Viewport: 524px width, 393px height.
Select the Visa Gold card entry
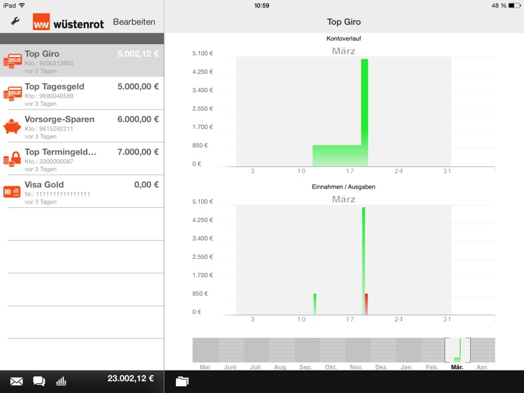coord(82,192)
